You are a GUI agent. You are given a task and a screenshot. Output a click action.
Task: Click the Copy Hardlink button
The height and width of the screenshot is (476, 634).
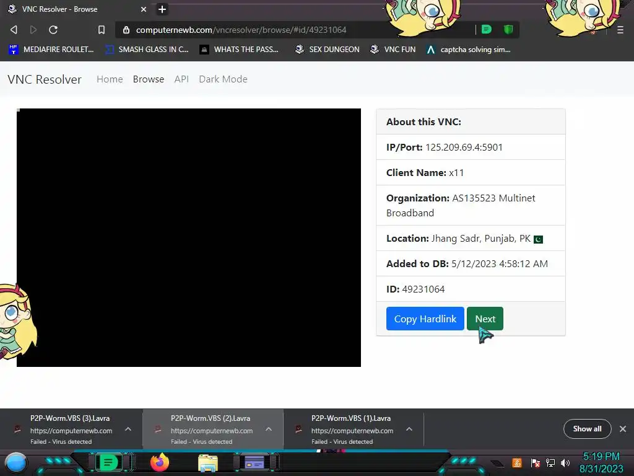click(425, 319)
